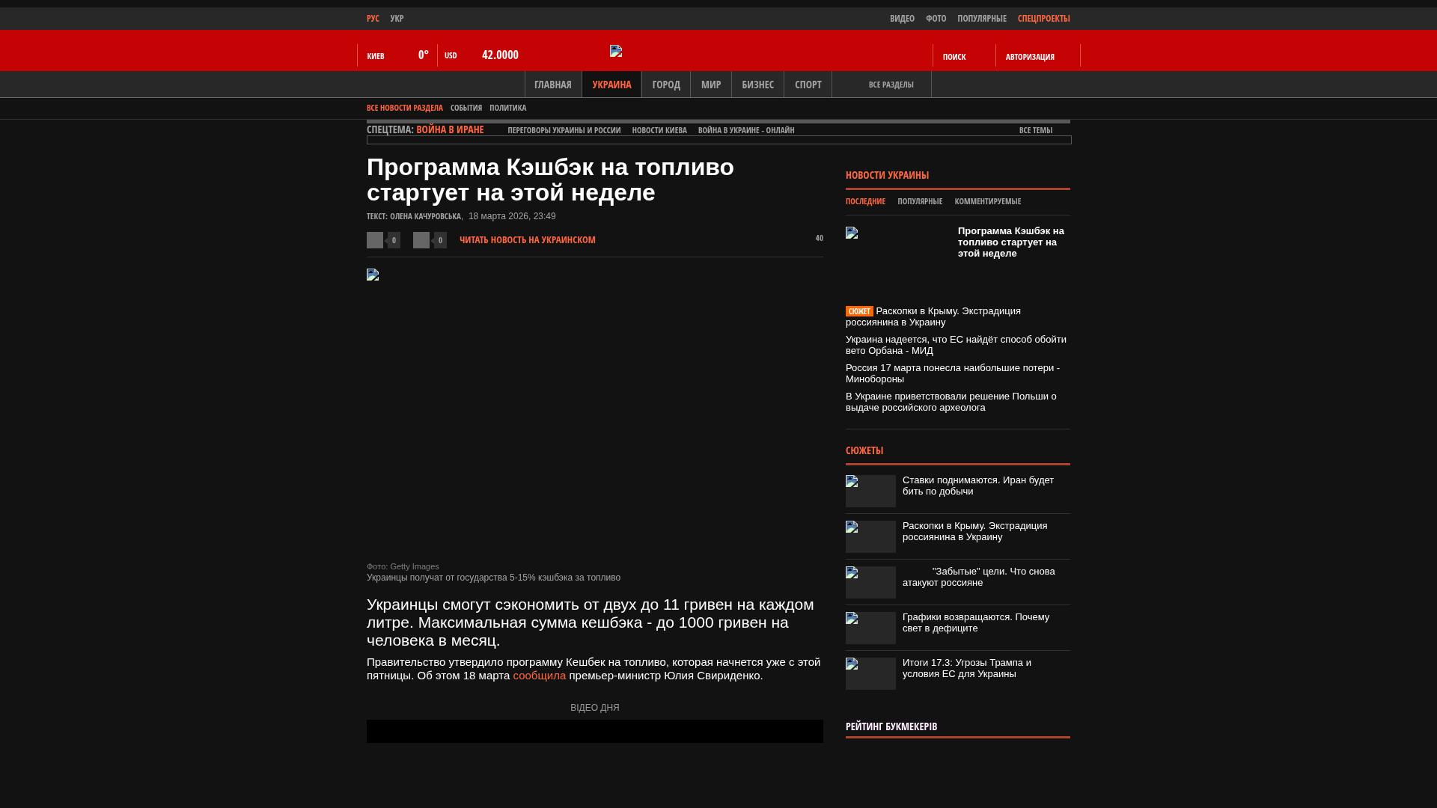The width and height of the screenshot is (1437, 808).
Task: Expand the Все разделы menu
Action: coord(891,85)
